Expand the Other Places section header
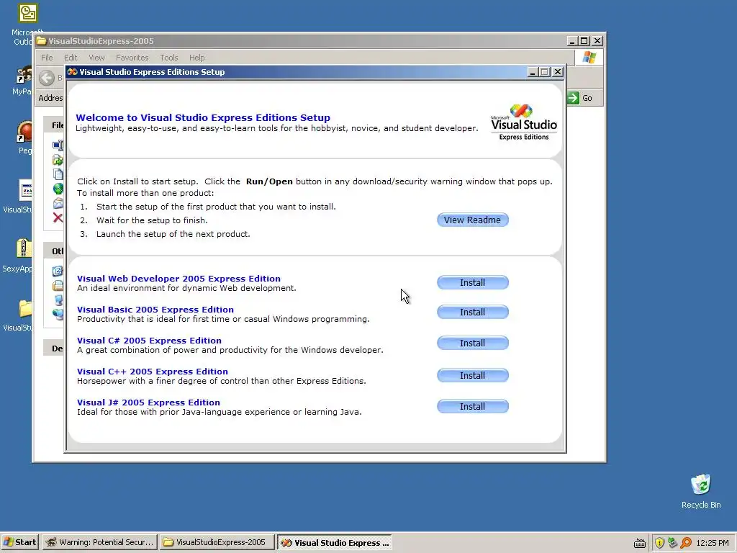The width and height of the screenshot is (737, 553). pyautogui.click(x=53, y=251)
